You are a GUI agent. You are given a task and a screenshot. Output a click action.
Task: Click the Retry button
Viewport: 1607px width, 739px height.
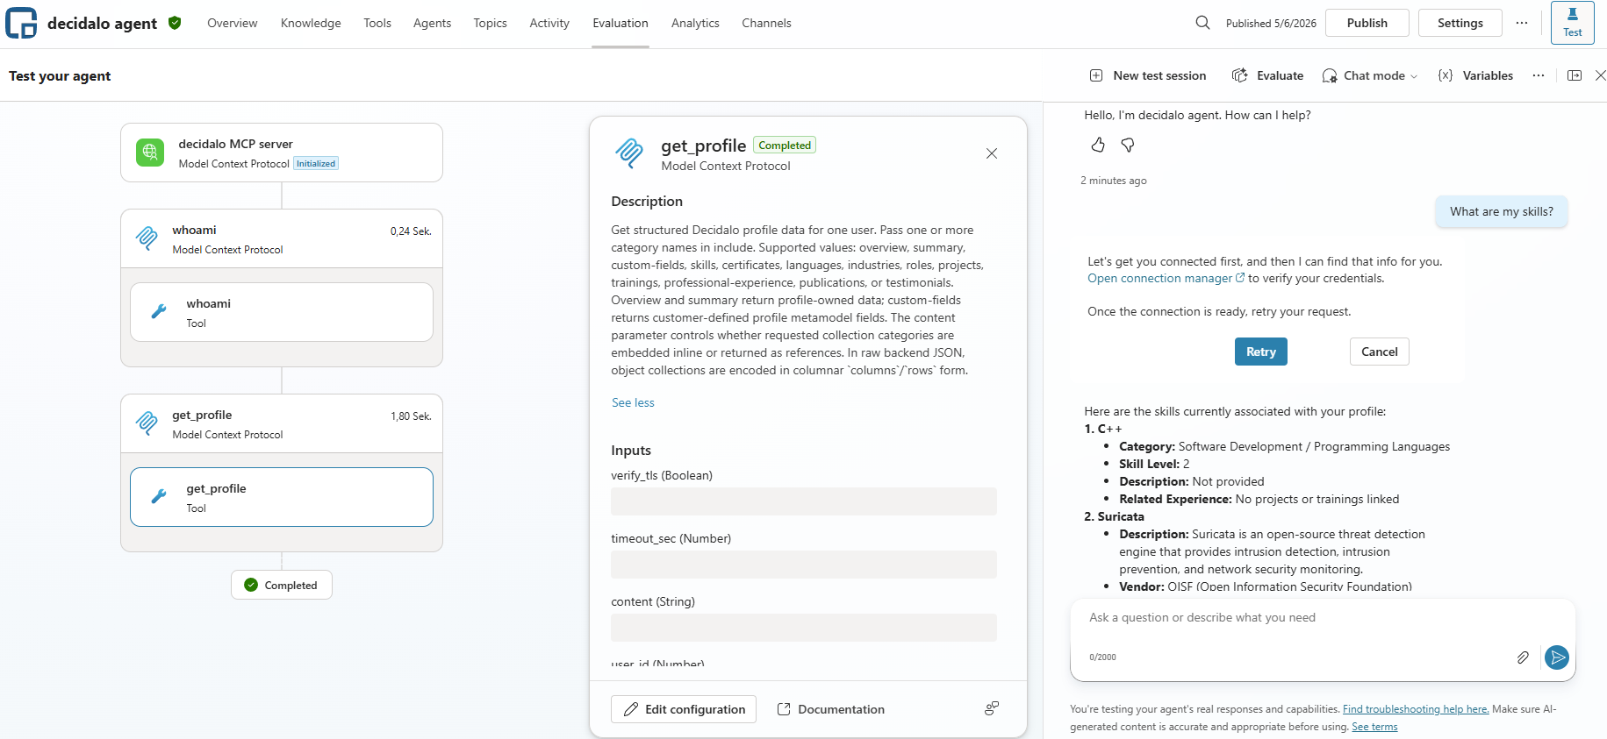point(1261,352)
